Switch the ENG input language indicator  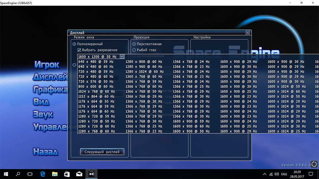click(x=284, y=174)
